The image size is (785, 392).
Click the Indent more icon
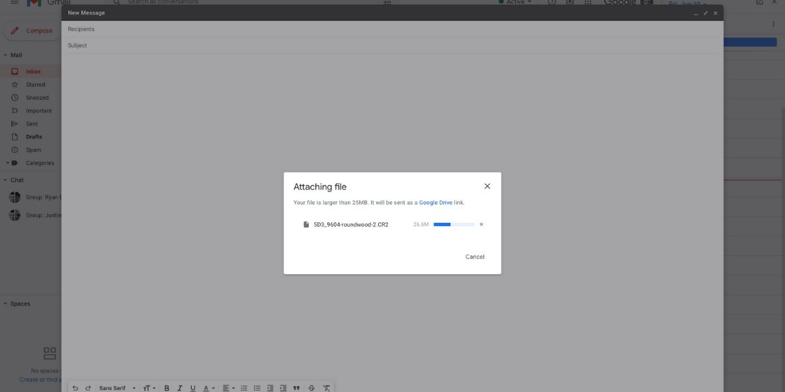pos(283,388)
